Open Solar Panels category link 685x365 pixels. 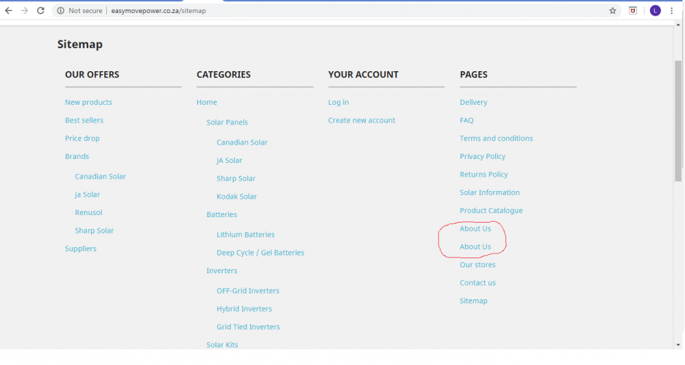[x=227, y=123]
